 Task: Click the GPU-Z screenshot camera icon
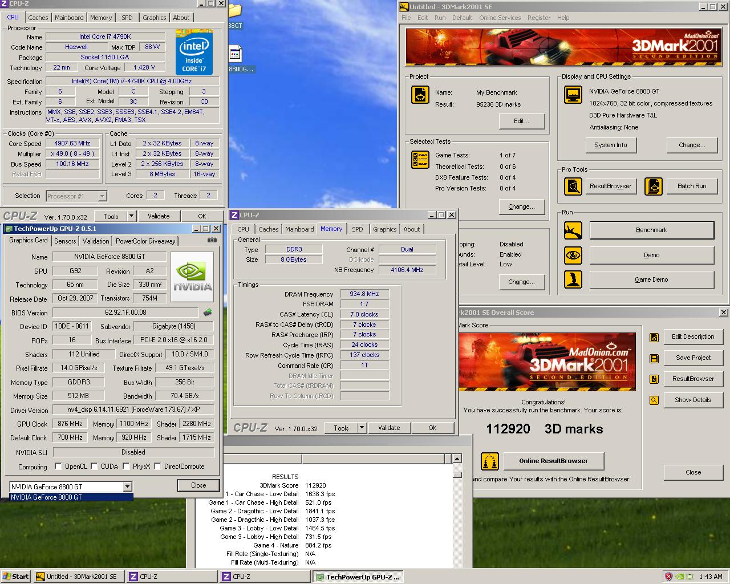click(212, 240)
